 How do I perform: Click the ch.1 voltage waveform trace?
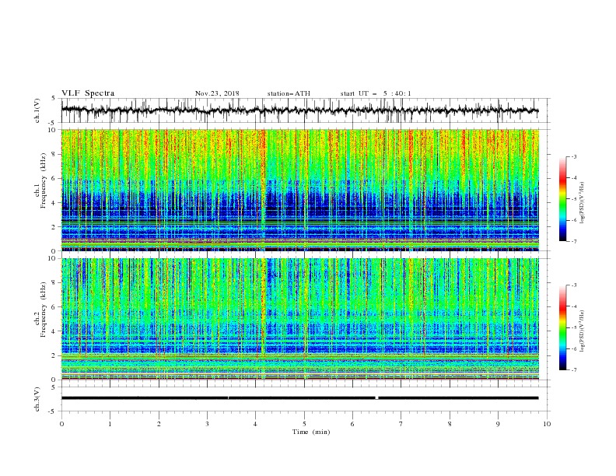pyautogui.click(x=299, y=110)
